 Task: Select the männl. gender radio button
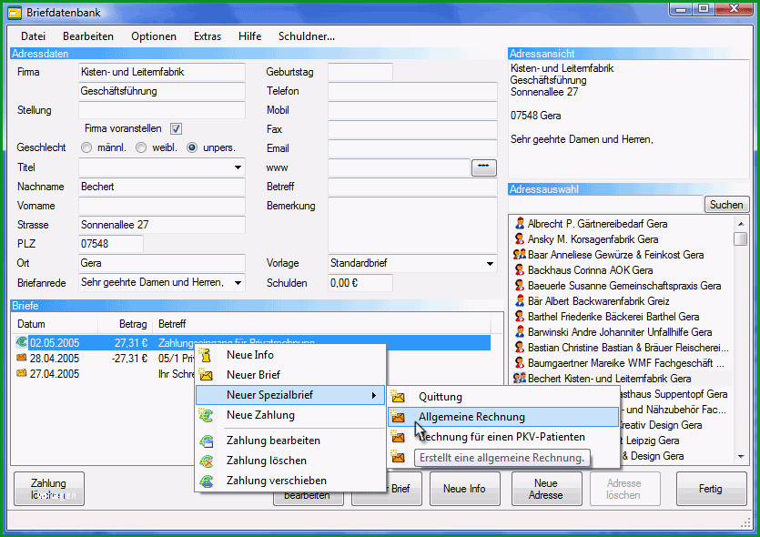click(86, 147)
